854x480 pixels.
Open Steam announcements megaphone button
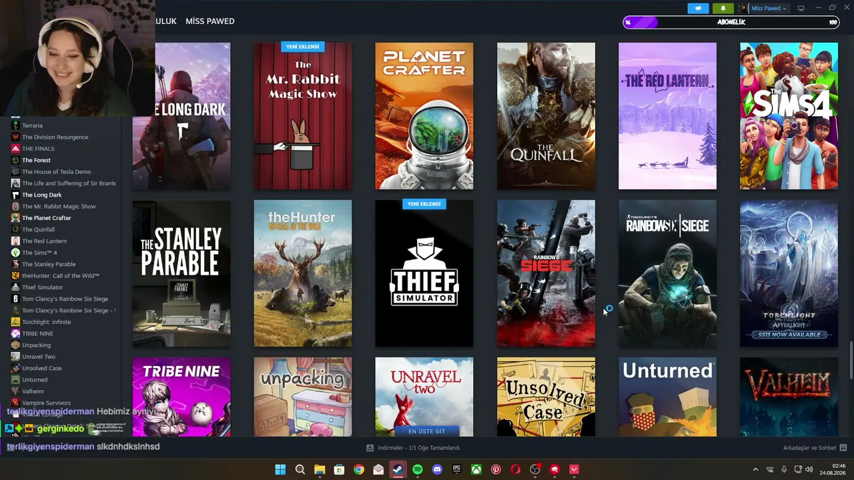pos(698,8)
